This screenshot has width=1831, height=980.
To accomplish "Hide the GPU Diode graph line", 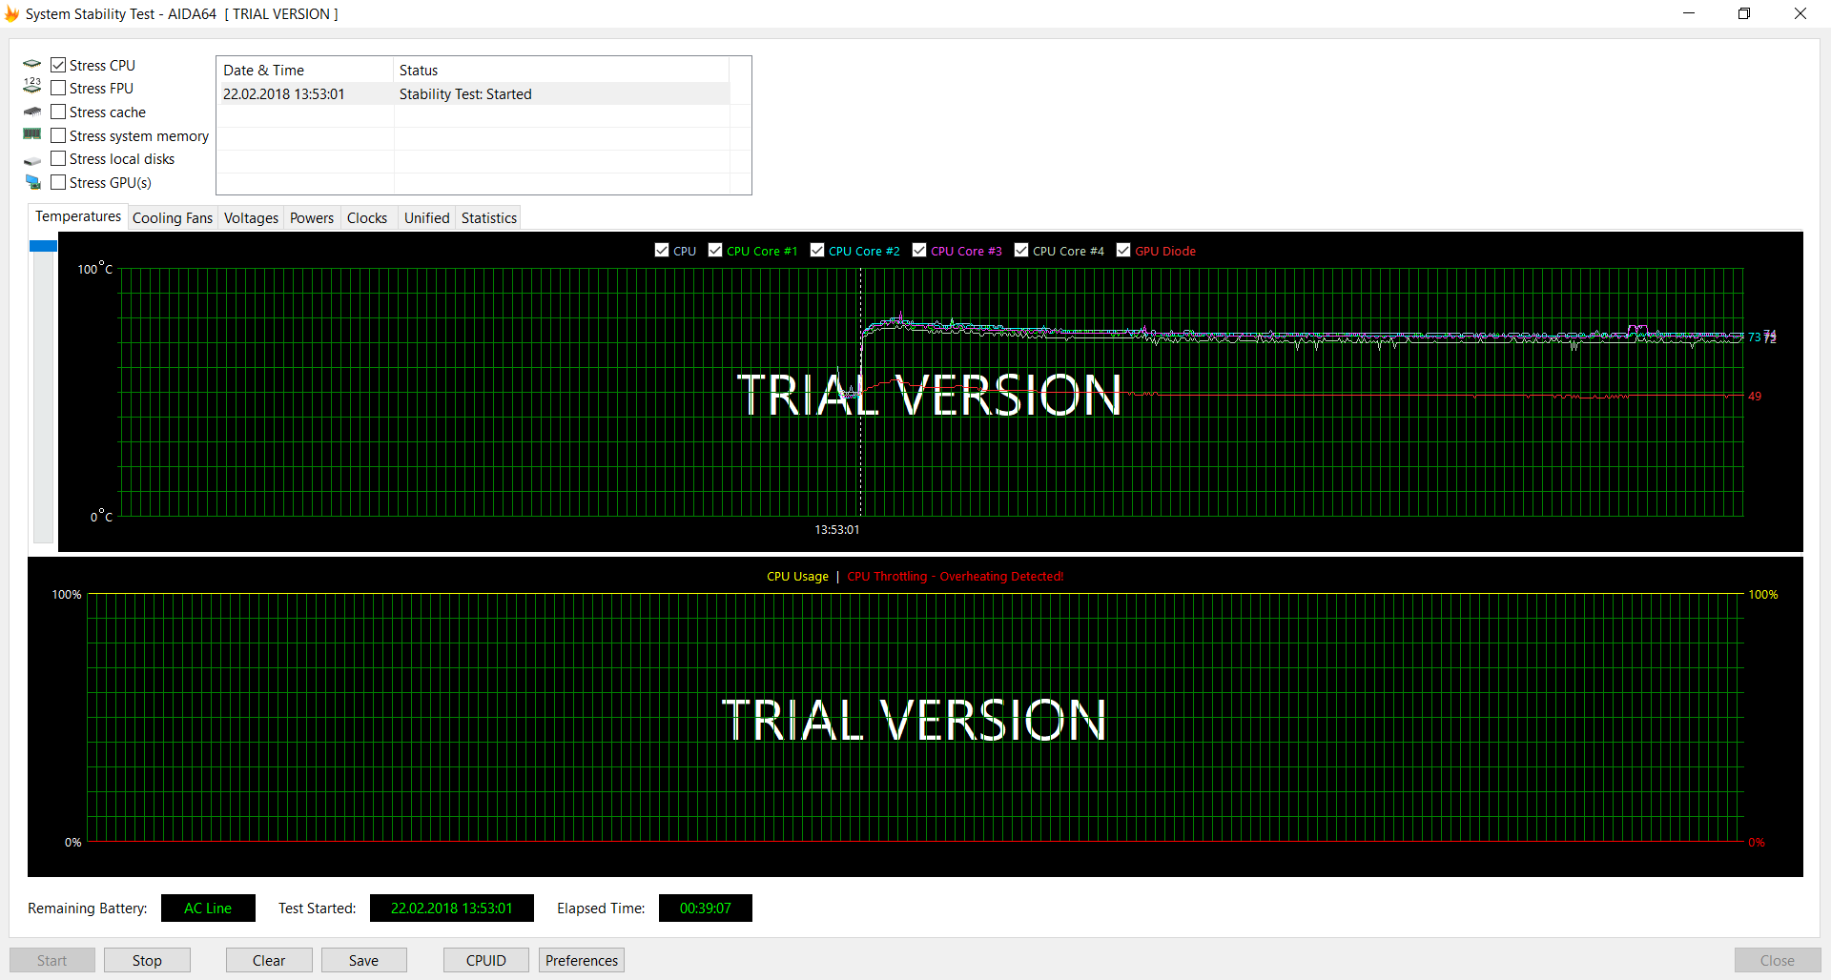I will tap(1123, 250).
